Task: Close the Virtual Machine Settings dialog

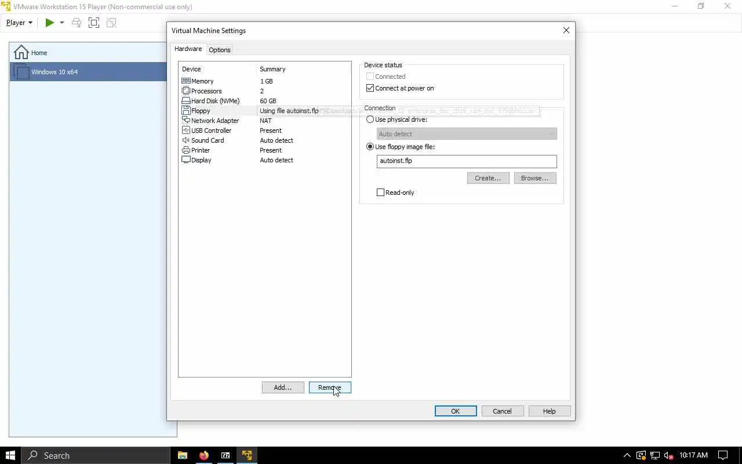Action: [566, 30]
